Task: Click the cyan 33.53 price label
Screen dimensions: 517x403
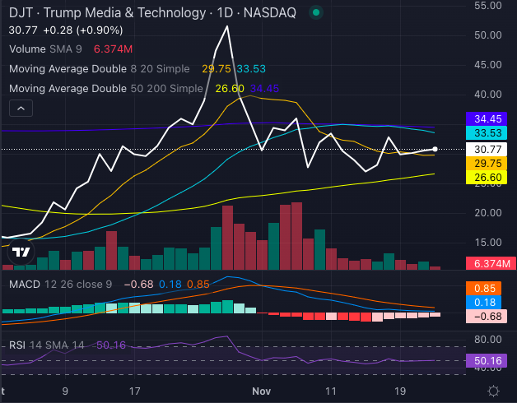Action: click(x=490, y=132)
